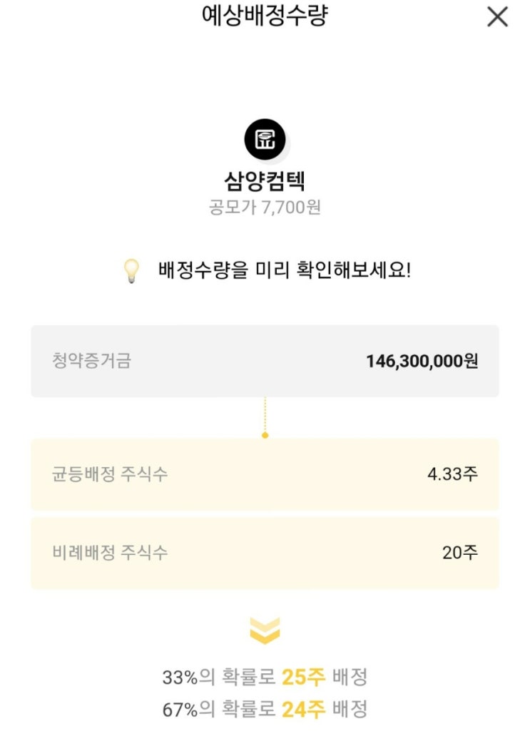Select the 4.33주 equal allocation value
The image size is (530, 741).
click(452, 474)
